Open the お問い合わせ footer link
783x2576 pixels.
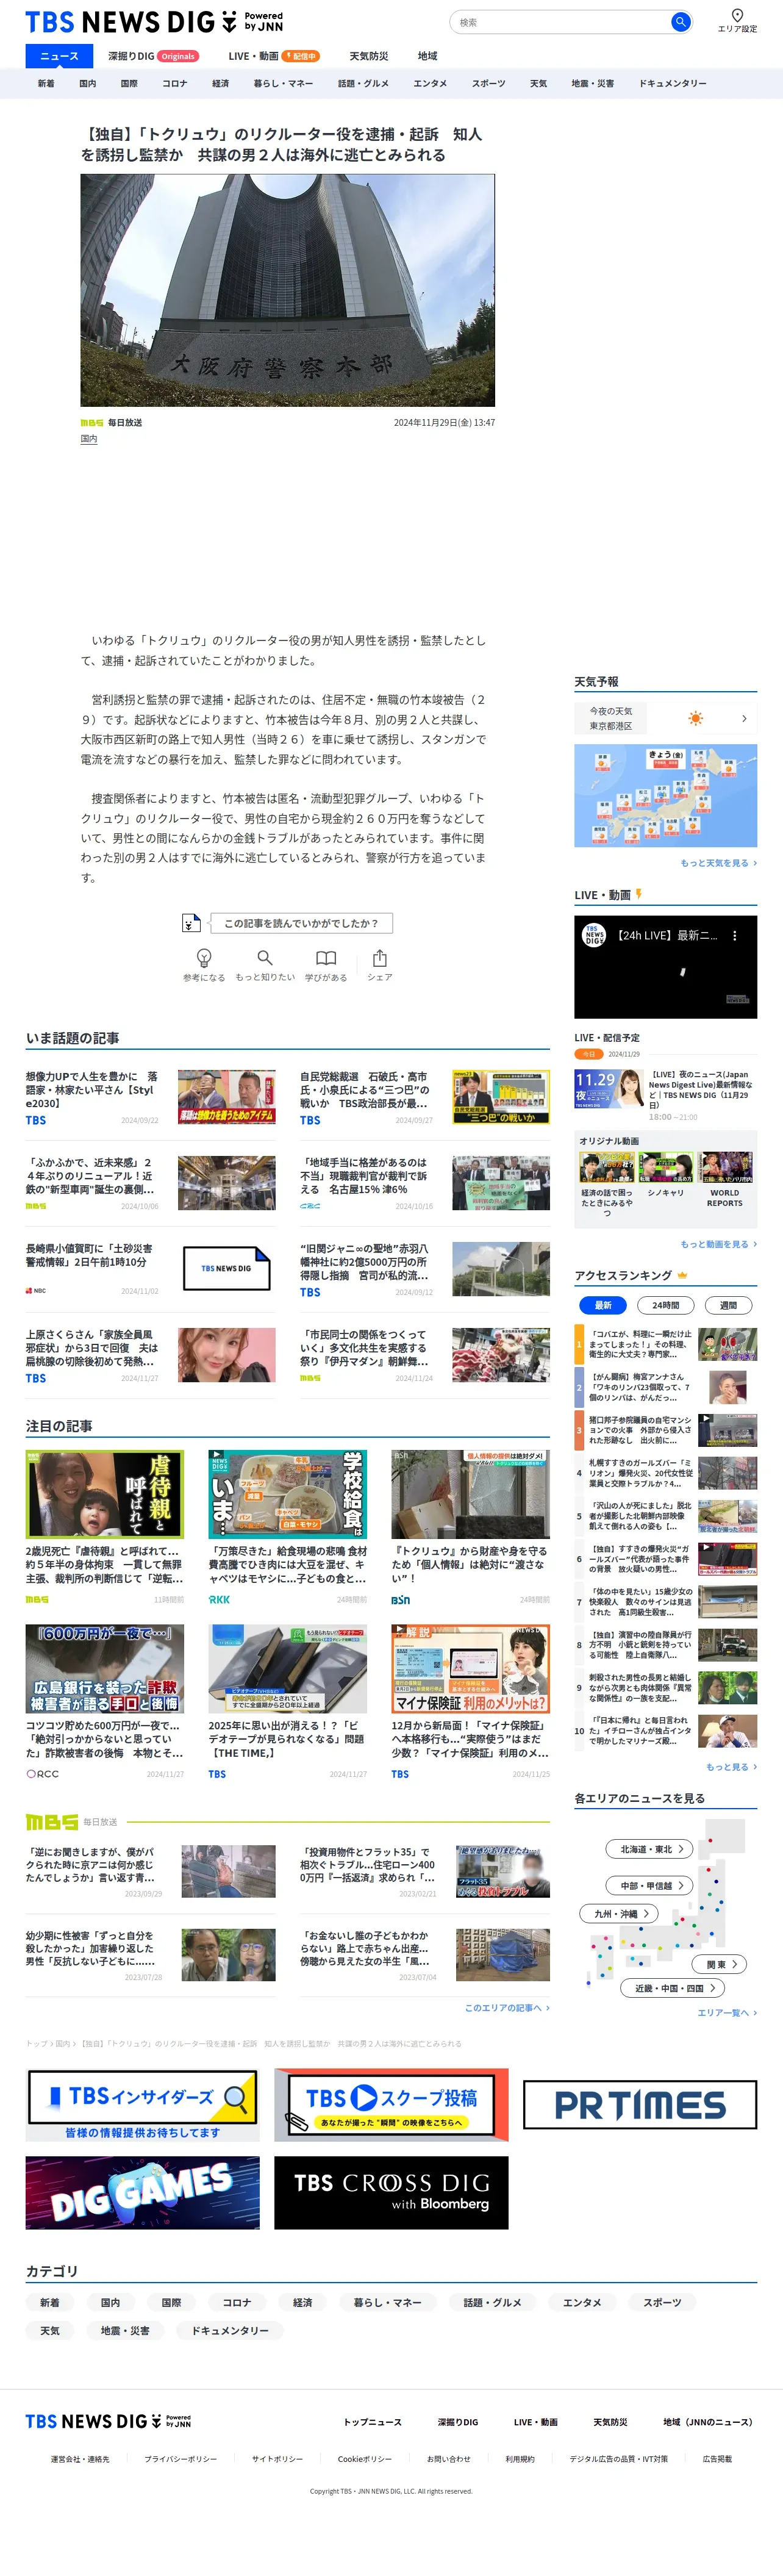pos(448,2458)
